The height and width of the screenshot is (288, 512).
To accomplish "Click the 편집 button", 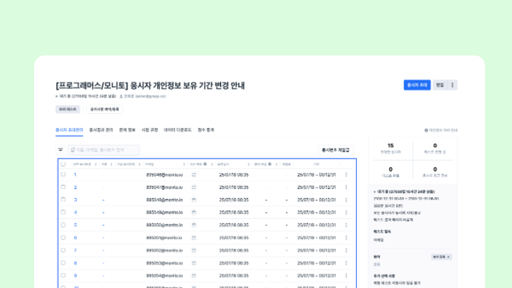I will (440, 85).
